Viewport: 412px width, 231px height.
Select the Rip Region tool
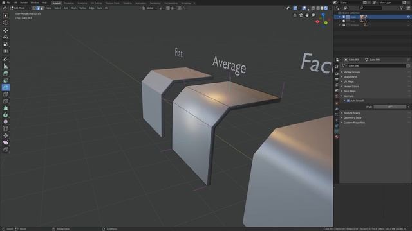6,150
